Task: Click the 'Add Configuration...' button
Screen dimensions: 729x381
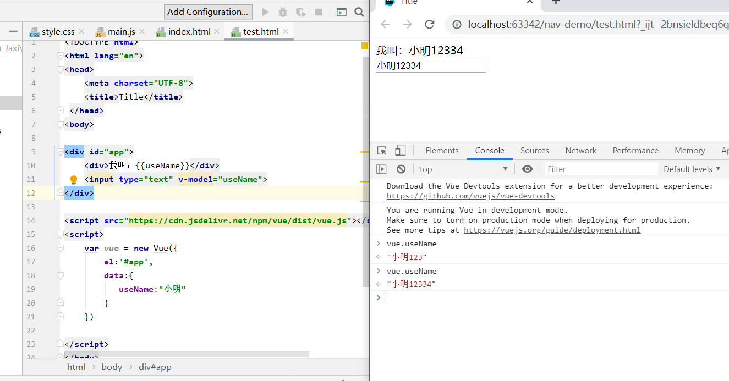Action: [208, 12]
